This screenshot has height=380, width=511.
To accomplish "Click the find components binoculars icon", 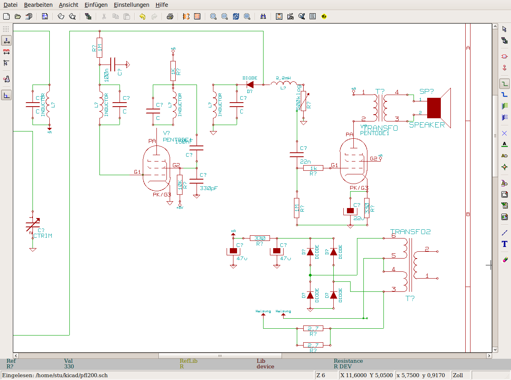I will 263,16.
